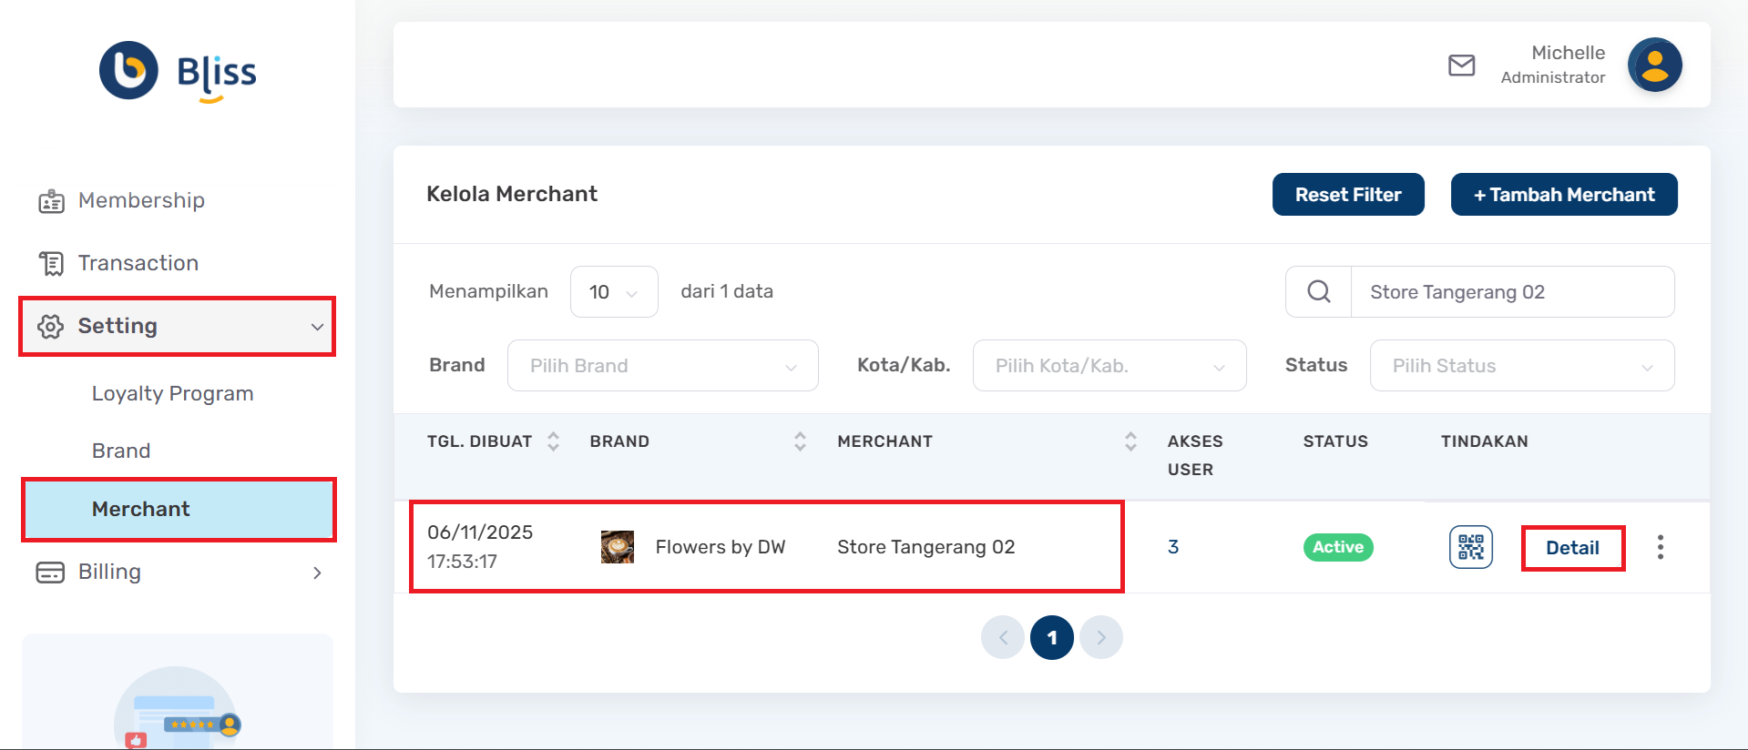The width and height of the screenshot is (1748, 750).
Task: Go to Membership in sidebar
Action: [x=141, y=200]
